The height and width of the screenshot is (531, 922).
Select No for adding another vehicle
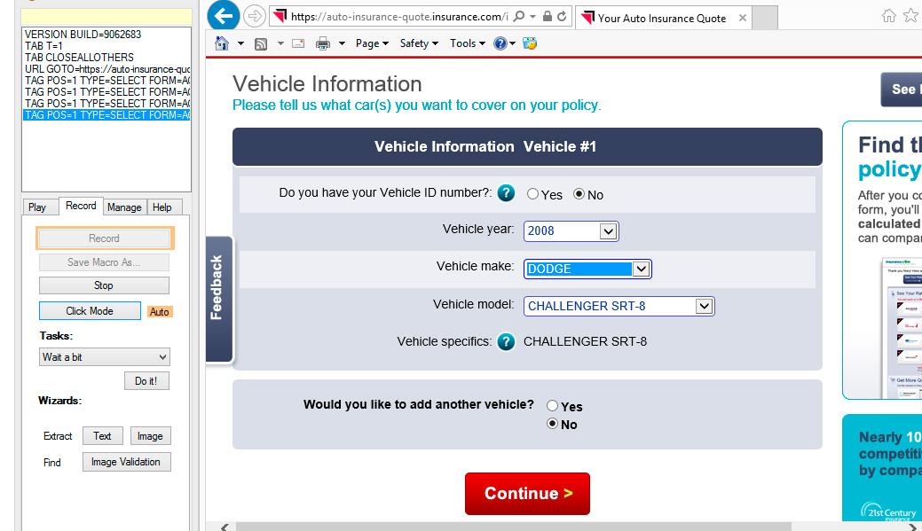point(552,424)
